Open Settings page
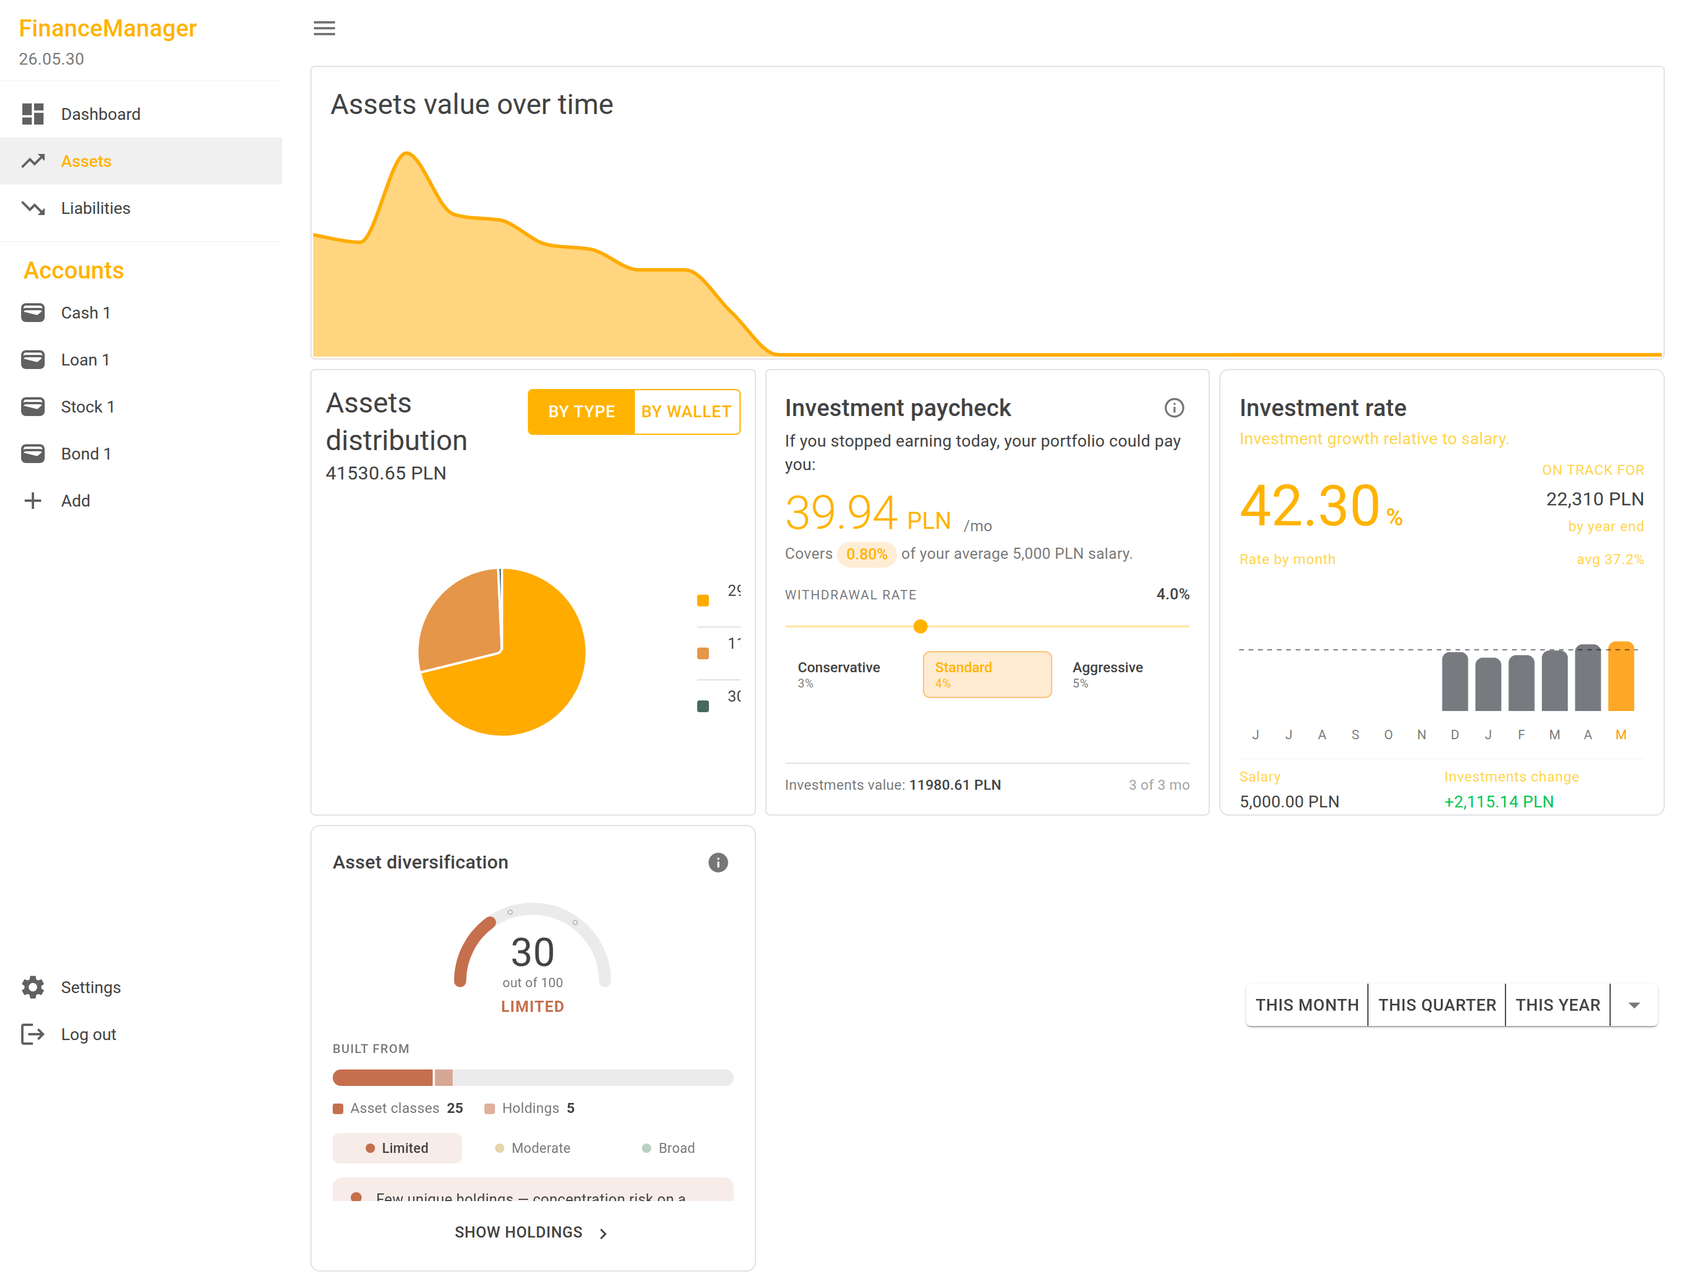Viewport: 1693px width, 1281px height. [142, 987]
